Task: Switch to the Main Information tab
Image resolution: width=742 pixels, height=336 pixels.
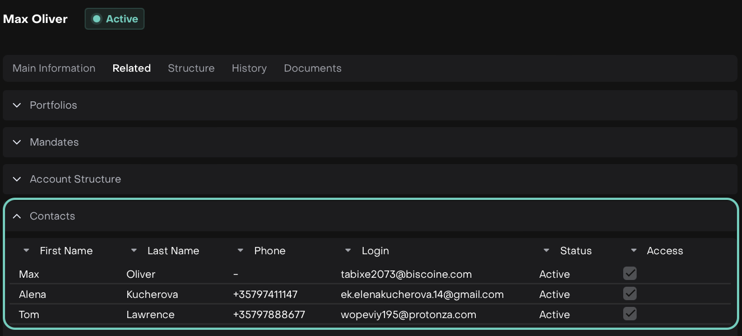Action: [x=54, y=68]
